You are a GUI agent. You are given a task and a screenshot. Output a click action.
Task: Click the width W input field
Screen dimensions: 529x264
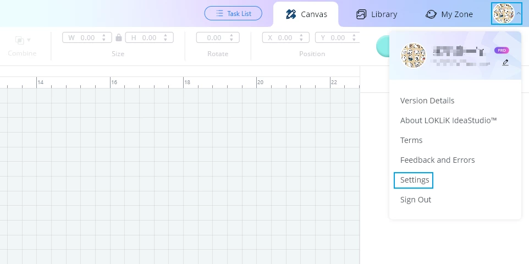tap(87, 37)
